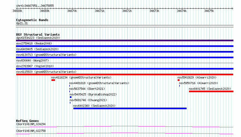The image size is (241, 137).
Task: Open nsv5902629 (Almarri2020) label
Action: pyautogui.click(x=197, y=77)
